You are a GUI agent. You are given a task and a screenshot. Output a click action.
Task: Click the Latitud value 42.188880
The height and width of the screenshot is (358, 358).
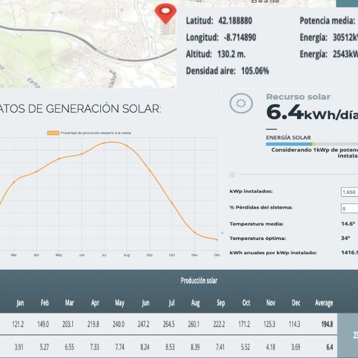click(x=235, y=21)
